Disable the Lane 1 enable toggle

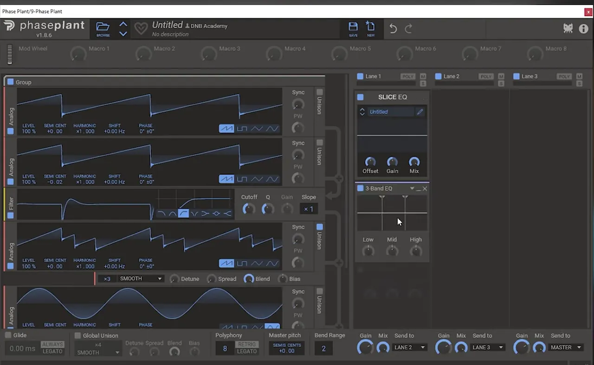[x=360, y=76]
